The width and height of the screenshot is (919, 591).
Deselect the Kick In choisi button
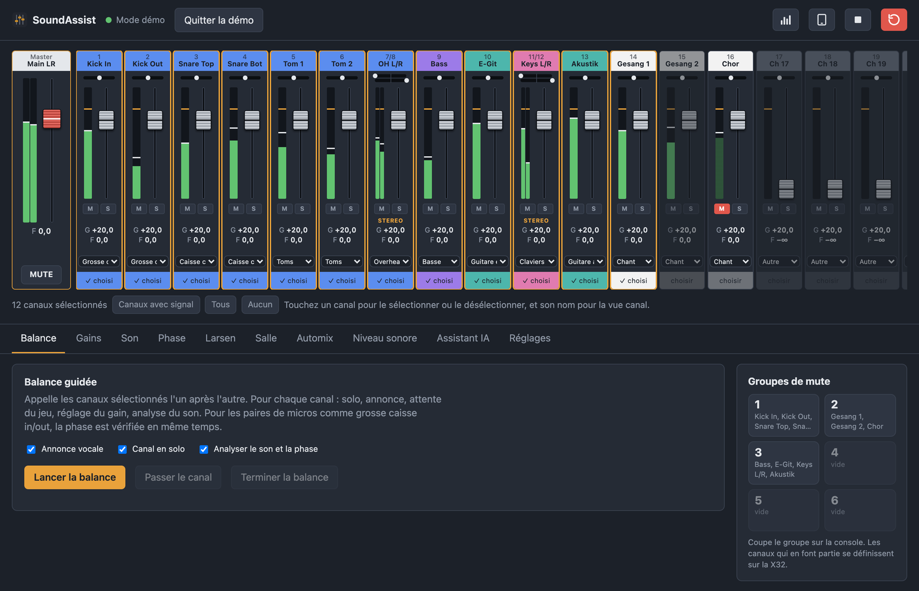point(99,280)
